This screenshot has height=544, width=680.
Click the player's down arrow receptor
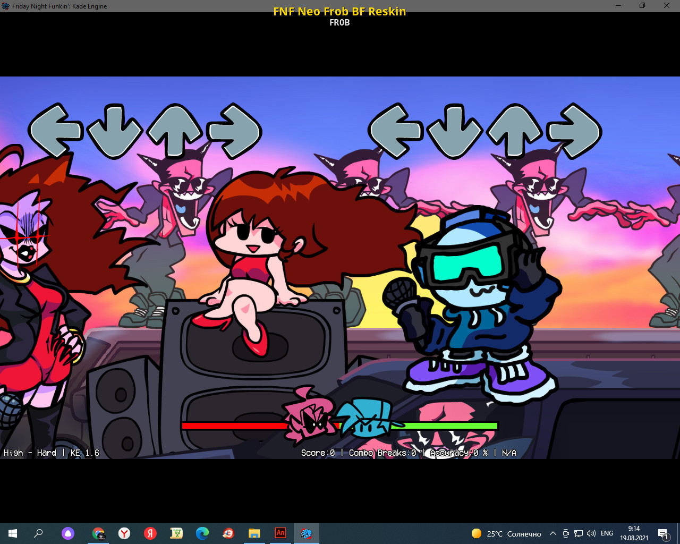coord(455,131)
